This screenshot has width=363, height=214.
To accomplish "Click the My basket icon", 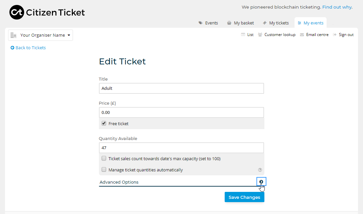I will click(x=229, y=23).
